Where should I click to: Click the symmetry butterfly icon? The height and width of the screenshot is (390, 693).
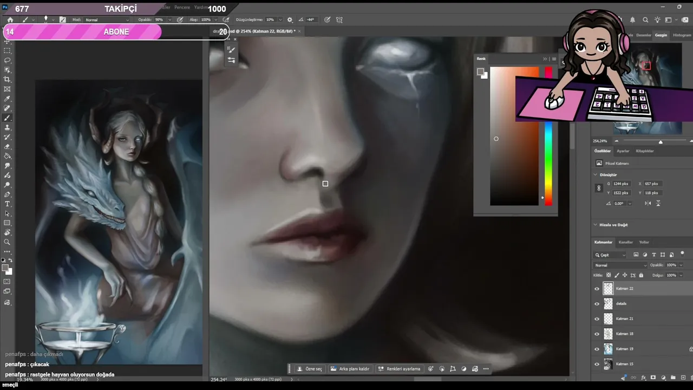(339, 19)
